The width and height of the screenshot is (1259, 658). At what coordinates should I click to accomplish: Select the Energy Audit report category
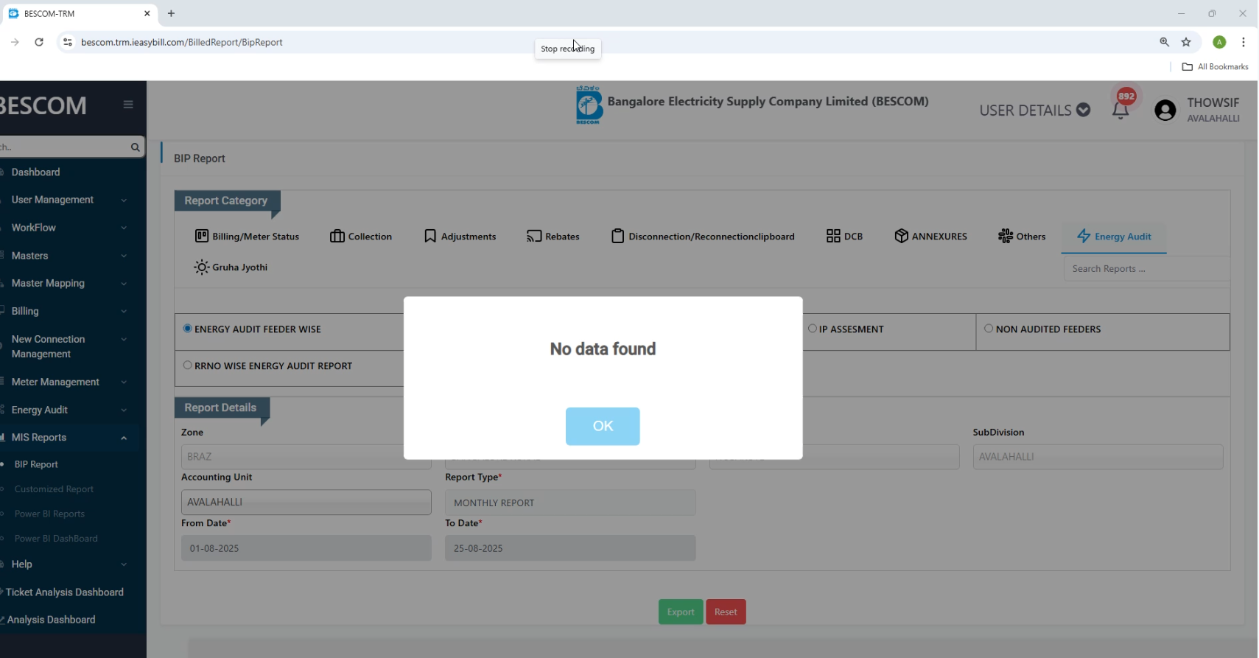1114,237
